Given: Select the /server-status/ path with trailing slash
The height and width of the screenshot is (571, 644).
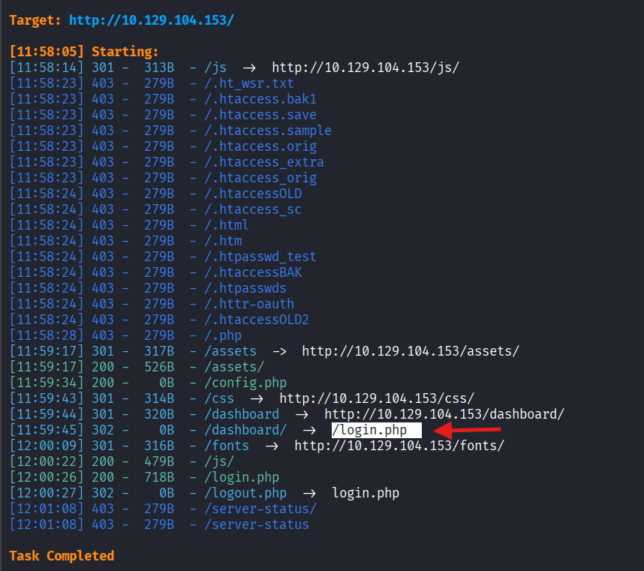Looking at the screenshot, I should (x=260, y=509).
